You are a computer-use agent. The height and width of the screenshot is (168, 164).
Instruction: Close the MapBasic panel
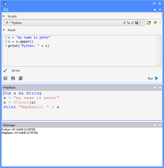pos(160,87)
